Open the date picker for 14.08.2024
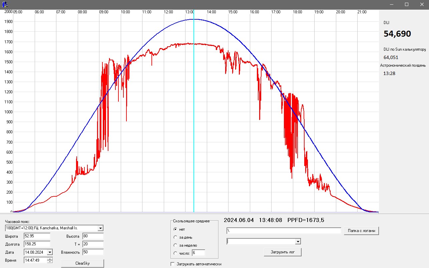429x268 pixels. (50, 252)
